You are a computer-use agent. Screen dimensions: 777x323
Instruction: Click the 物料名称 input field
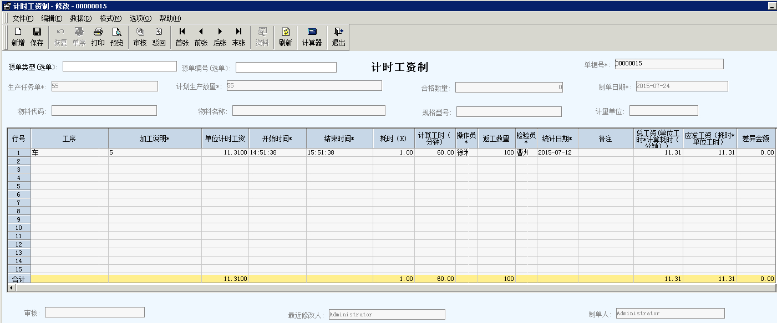pos(309,111)
